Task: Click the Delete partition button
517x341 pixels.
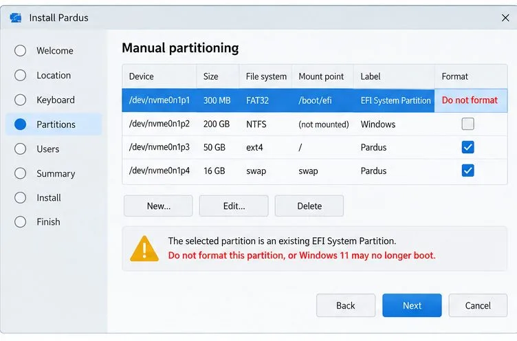Action: (309, 206)
